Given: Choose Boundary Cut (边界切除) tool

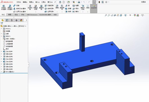Looking at the screenshot, I should click(x=49, y=11).
